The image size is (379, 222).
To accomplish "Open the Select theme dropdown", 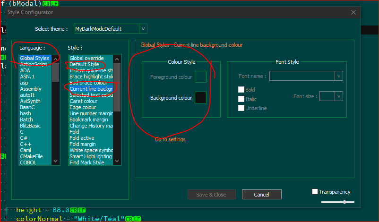I will click(x=143, y=29).
